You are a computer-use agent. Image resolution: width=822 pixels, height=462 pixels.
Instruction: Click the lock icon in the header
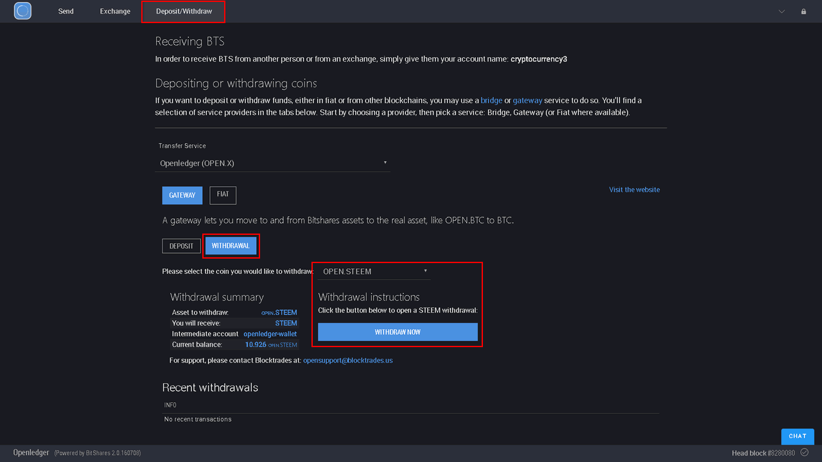click(803, 12)
